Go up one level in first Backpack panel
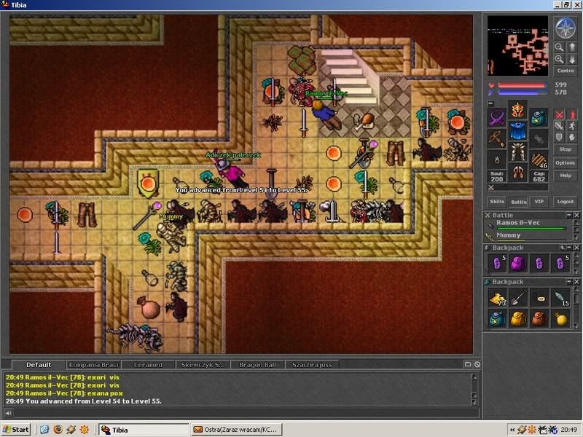The width and height of the screenshot is (583, 437). tap(562, 248)
